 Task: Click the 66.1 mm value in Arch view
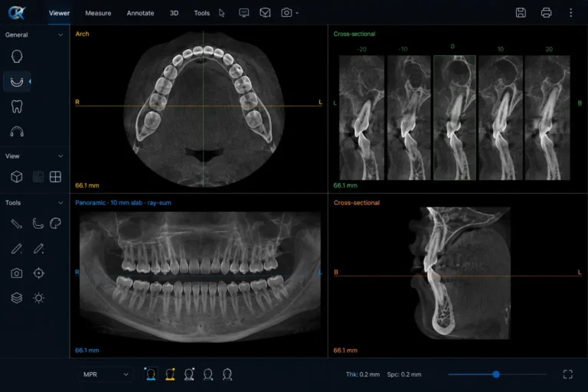point(87,185)
